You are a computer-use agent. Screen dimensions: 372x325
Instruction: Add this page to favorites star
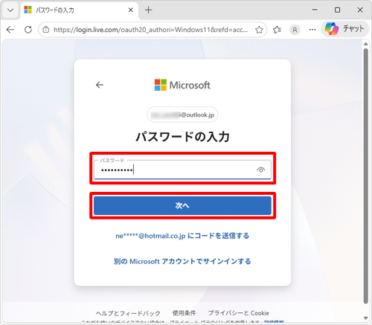[x=259, y=30]
